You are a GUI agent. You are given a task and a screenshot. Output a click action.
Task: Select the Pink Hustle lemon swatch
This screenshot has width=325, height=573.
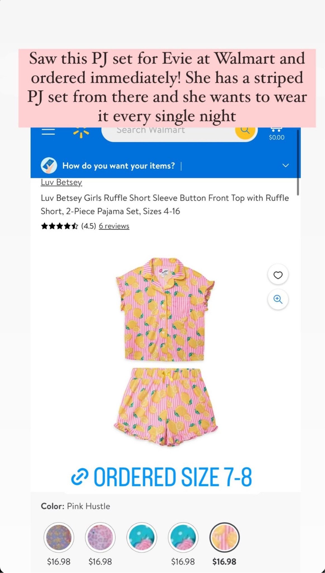224,537
